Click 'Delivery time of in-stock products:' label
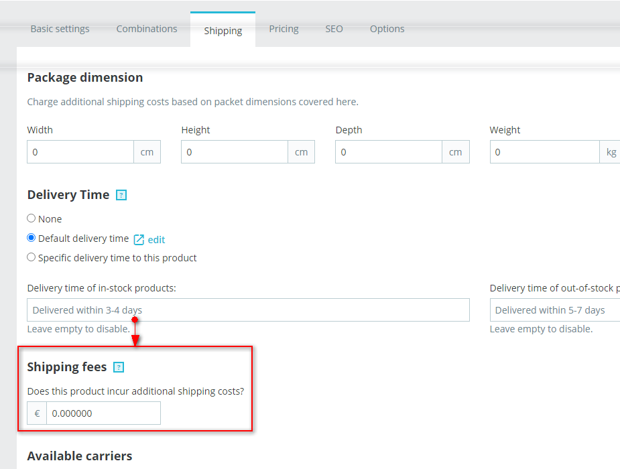 pyautogui.click(x=102, y=288)
